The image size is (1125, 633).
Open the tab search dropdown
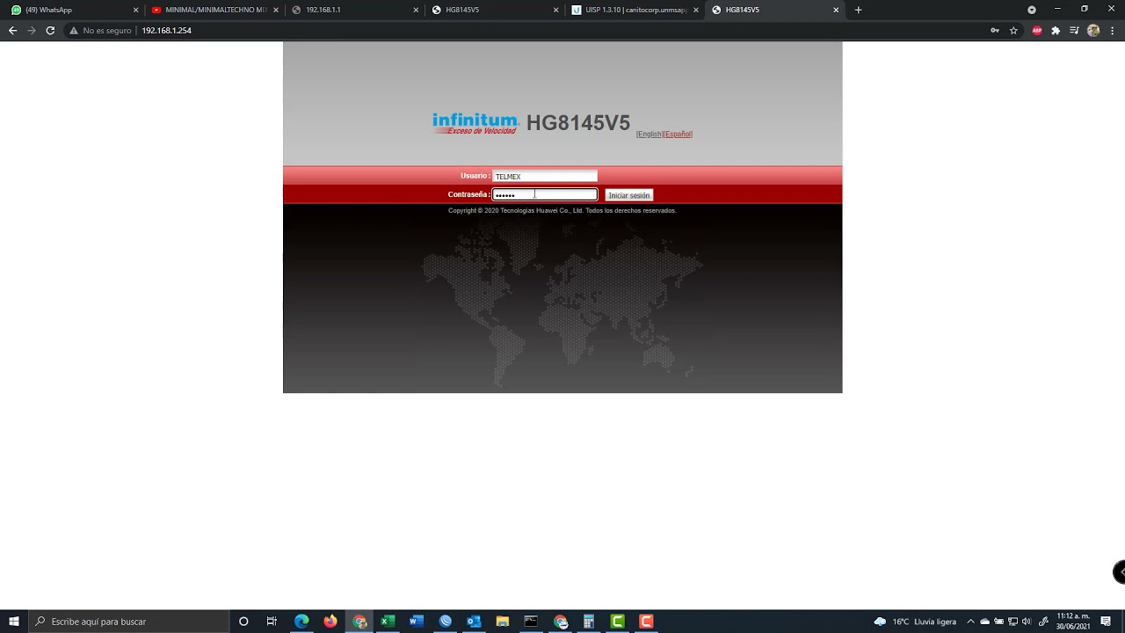coord(1032,10)
